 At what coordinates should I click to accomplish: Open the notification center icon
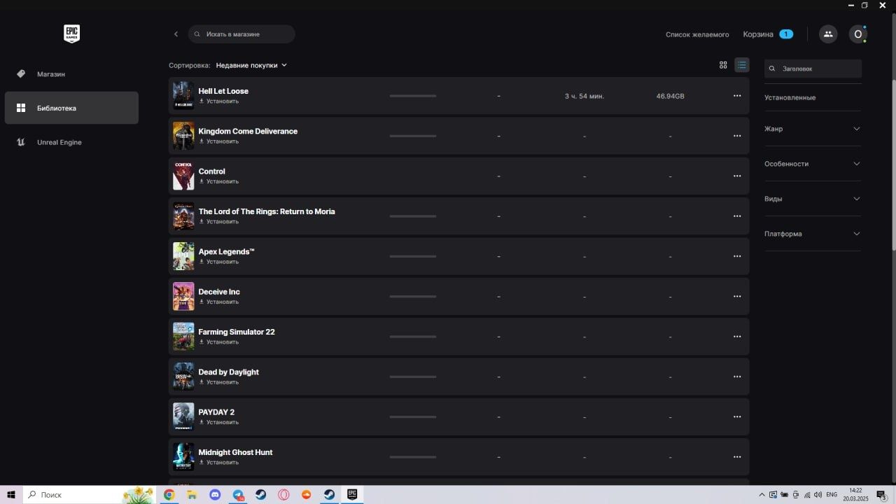[x=882, y=495]
